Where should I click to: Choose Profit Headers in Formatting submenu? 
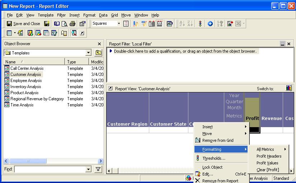coord(269,156)
